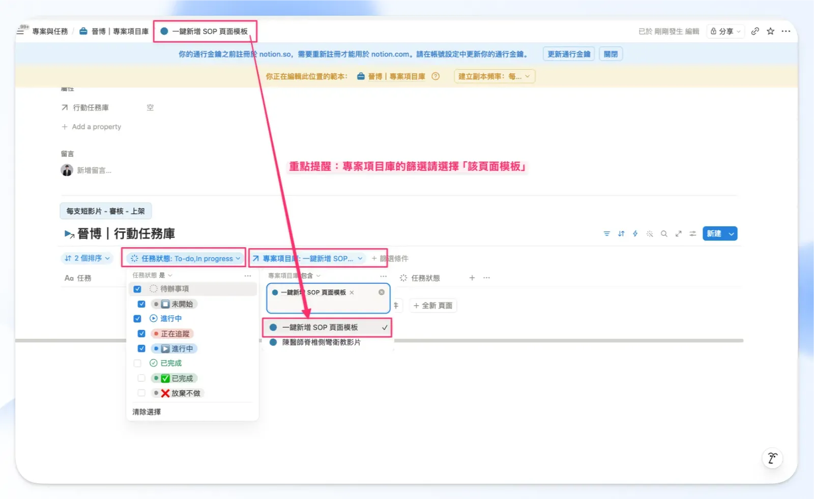The width and height of the screenshot is (814, 499).
Task: Click 新建 button
Action: pyautogui.click(x=714, y=233)
